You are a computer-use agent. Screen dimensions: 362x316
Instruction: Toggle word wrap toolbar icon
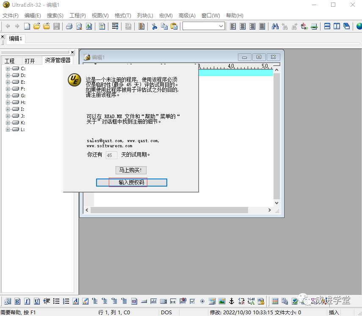(115, 26)
